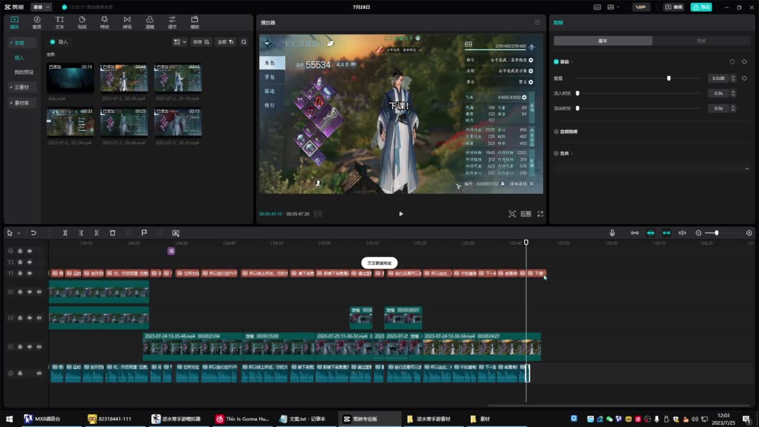Screen dimensions: 759x427
Task: Play the preview in the player
Action: 401,214
